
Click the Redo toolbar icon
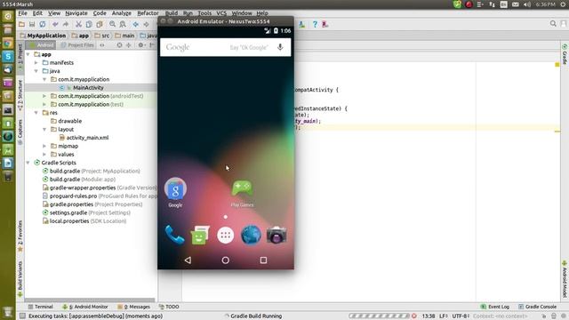point(66,24)
